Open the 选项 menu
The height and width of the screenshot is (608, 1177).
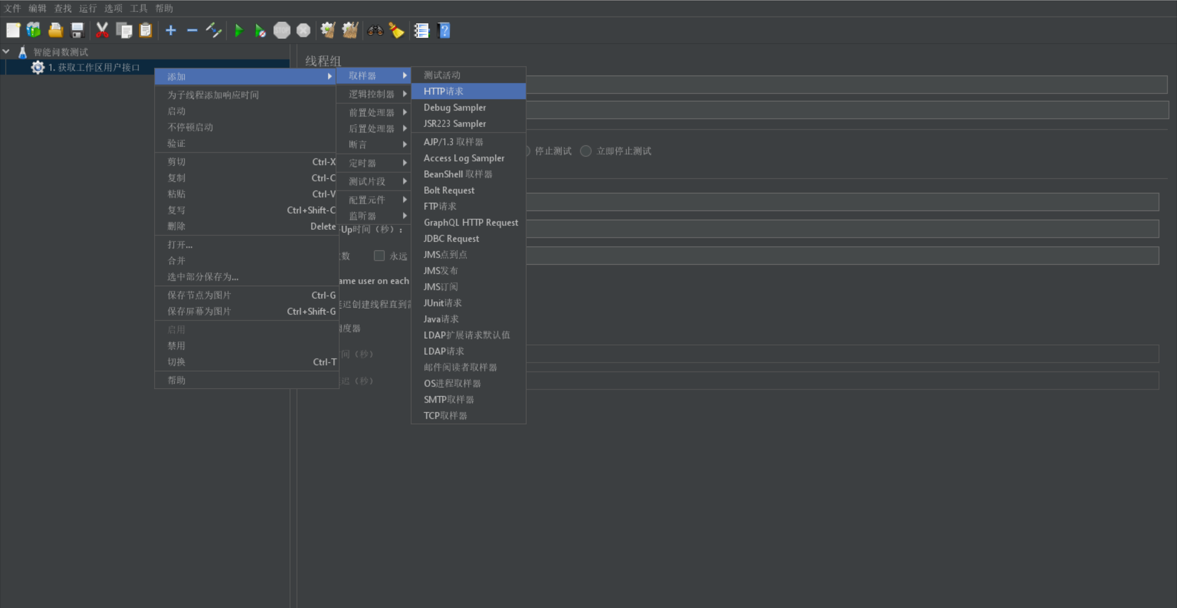(113, 8)
